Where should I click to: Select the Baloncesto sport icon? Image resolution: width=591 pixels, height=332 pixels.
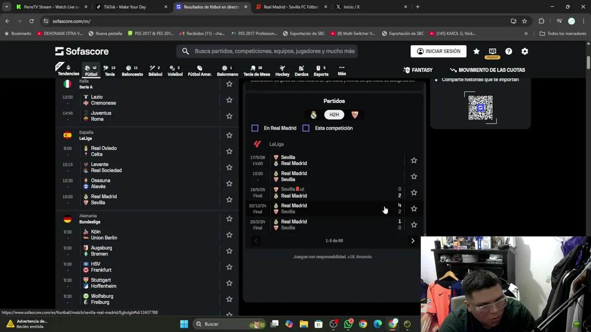(132, 71)
